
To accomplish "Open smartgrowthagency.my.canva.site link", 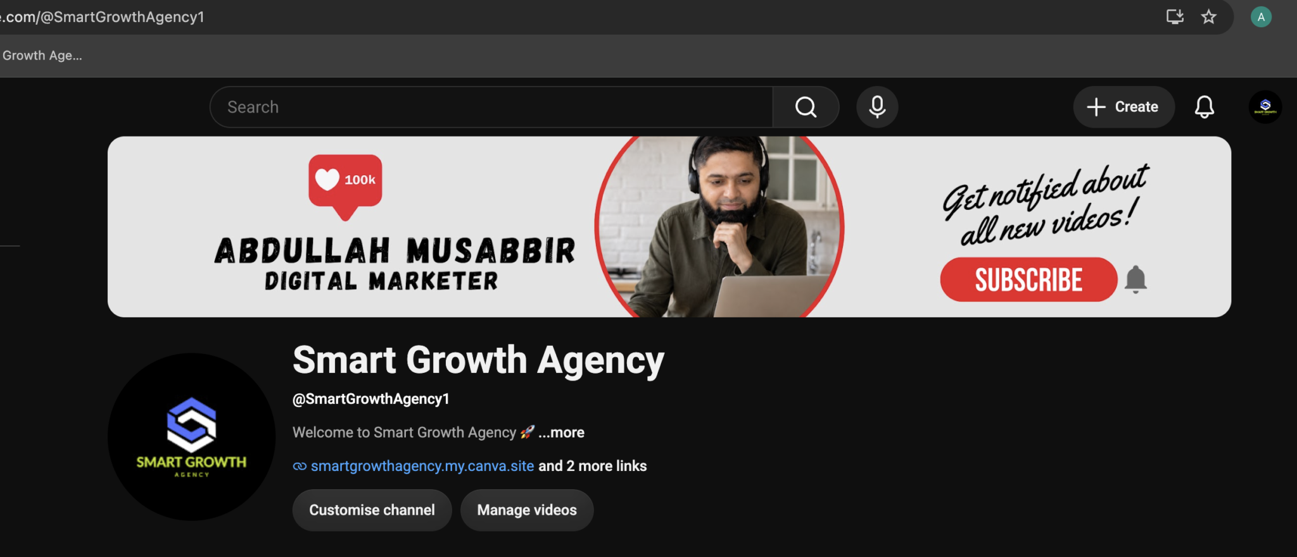I will tap(422, 466).
